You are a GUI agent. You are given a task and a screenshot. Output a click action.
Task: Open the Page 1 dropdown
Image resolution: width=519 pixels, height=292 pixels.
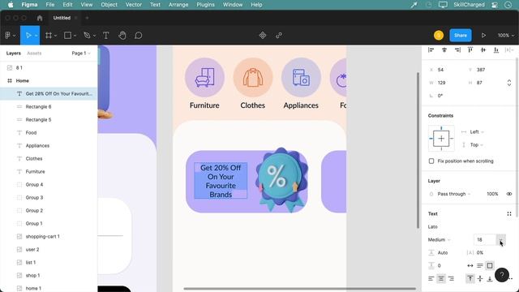(x=81, y=53)
